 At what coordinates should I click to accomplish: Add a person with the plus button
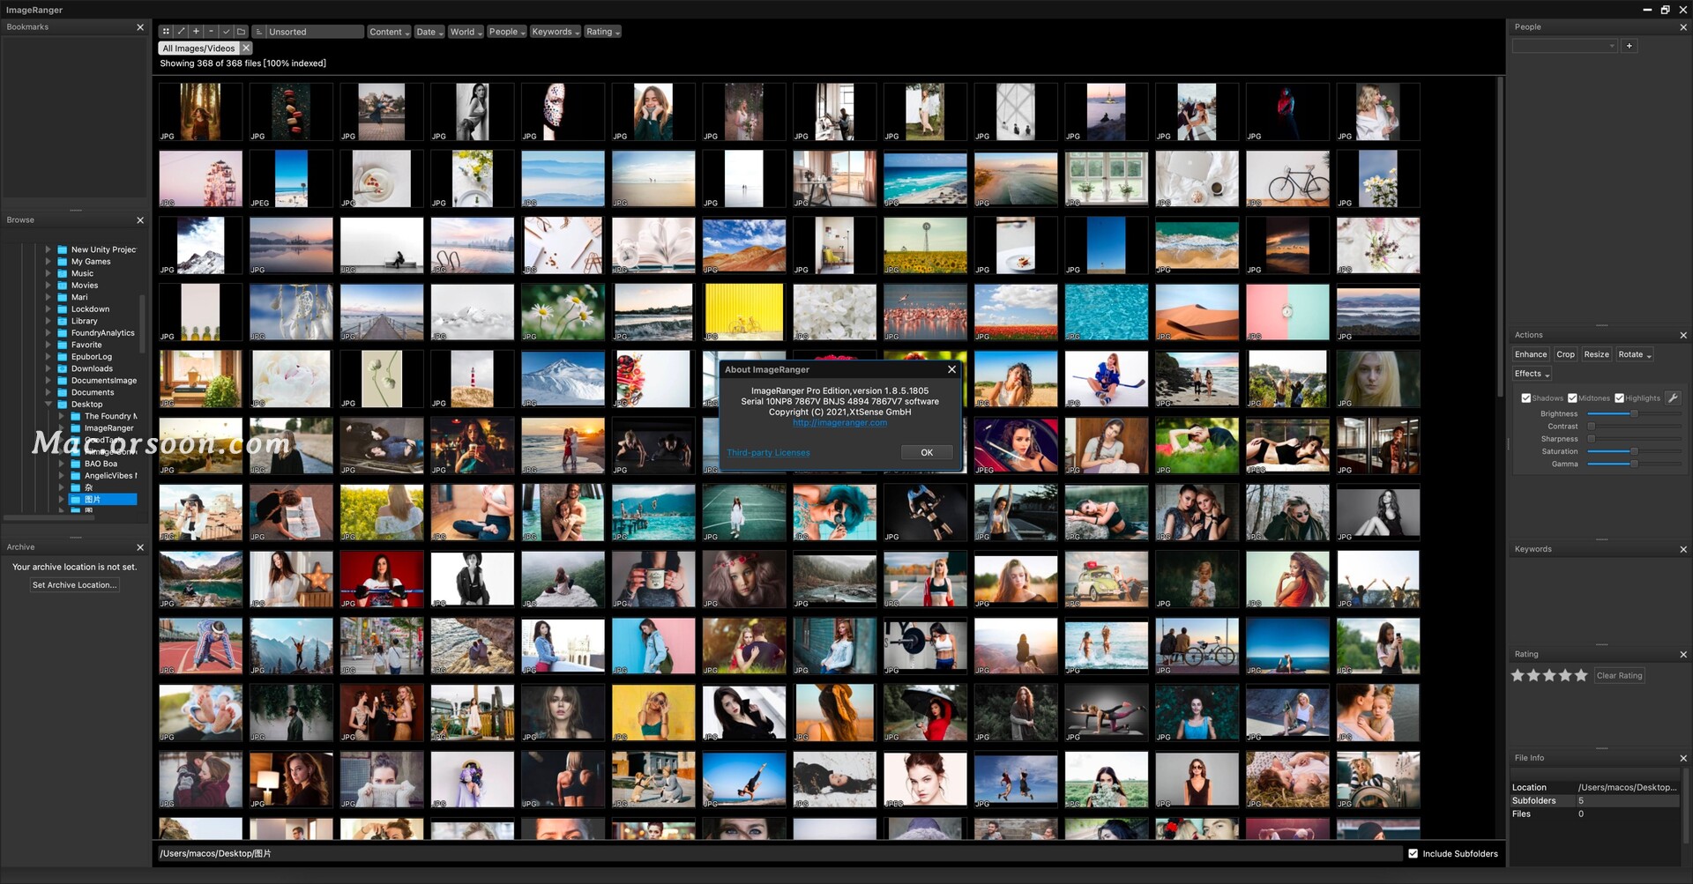(x=1629, y=46)
